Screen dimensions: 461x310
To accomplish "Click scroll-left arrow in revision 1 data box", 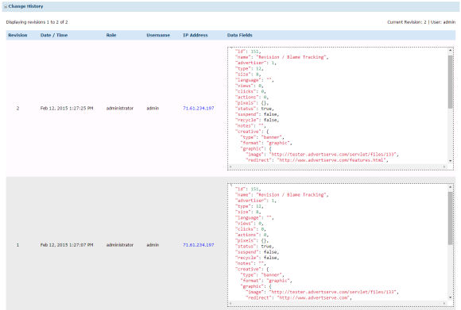I will 230,303.
